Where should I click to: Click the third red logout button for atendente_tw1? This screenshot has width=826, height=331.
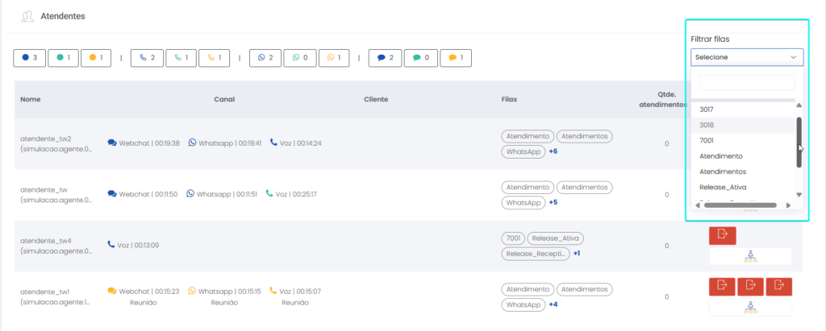point(778,286)
